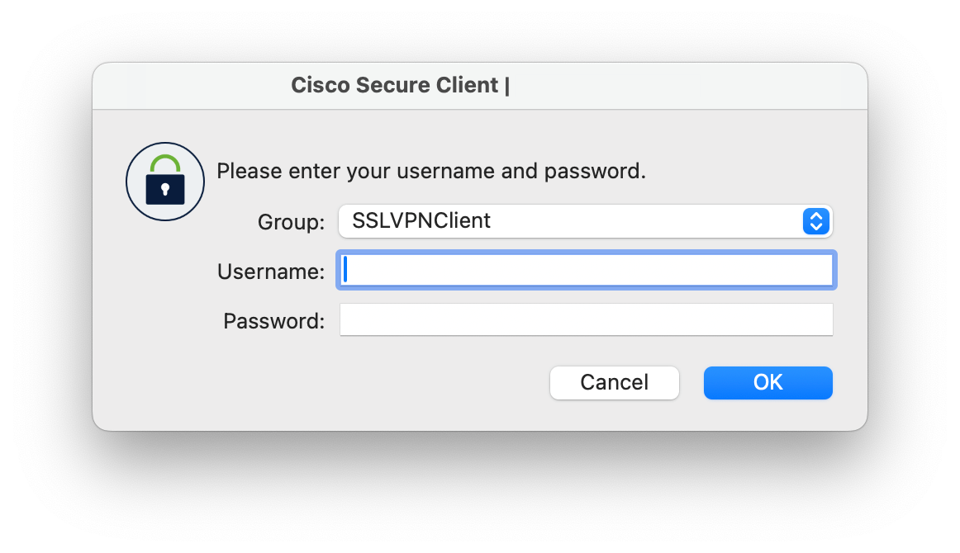This screenshot has width=960, height=553.
Task: Click the Password: label
Action: click(x=273, y=321)
